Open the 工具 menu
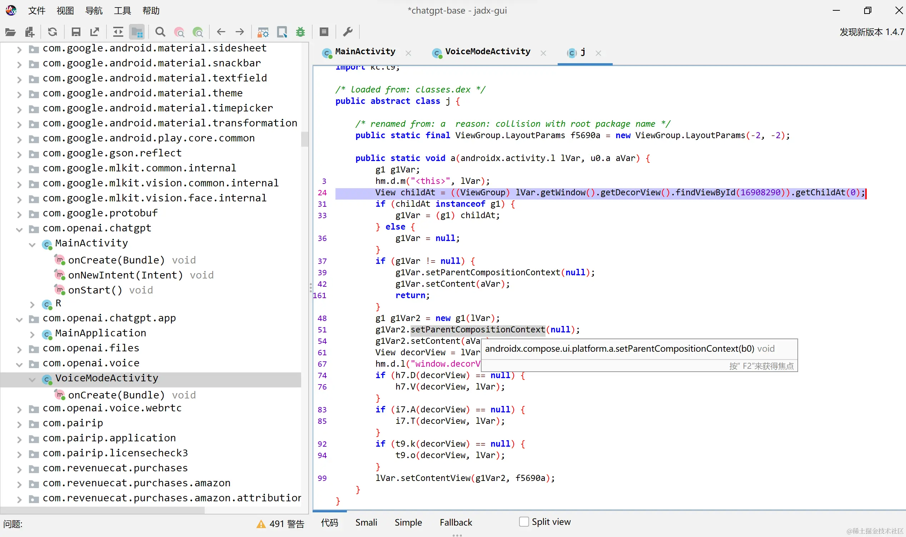906x537 pixels. (x=122, y=10)
